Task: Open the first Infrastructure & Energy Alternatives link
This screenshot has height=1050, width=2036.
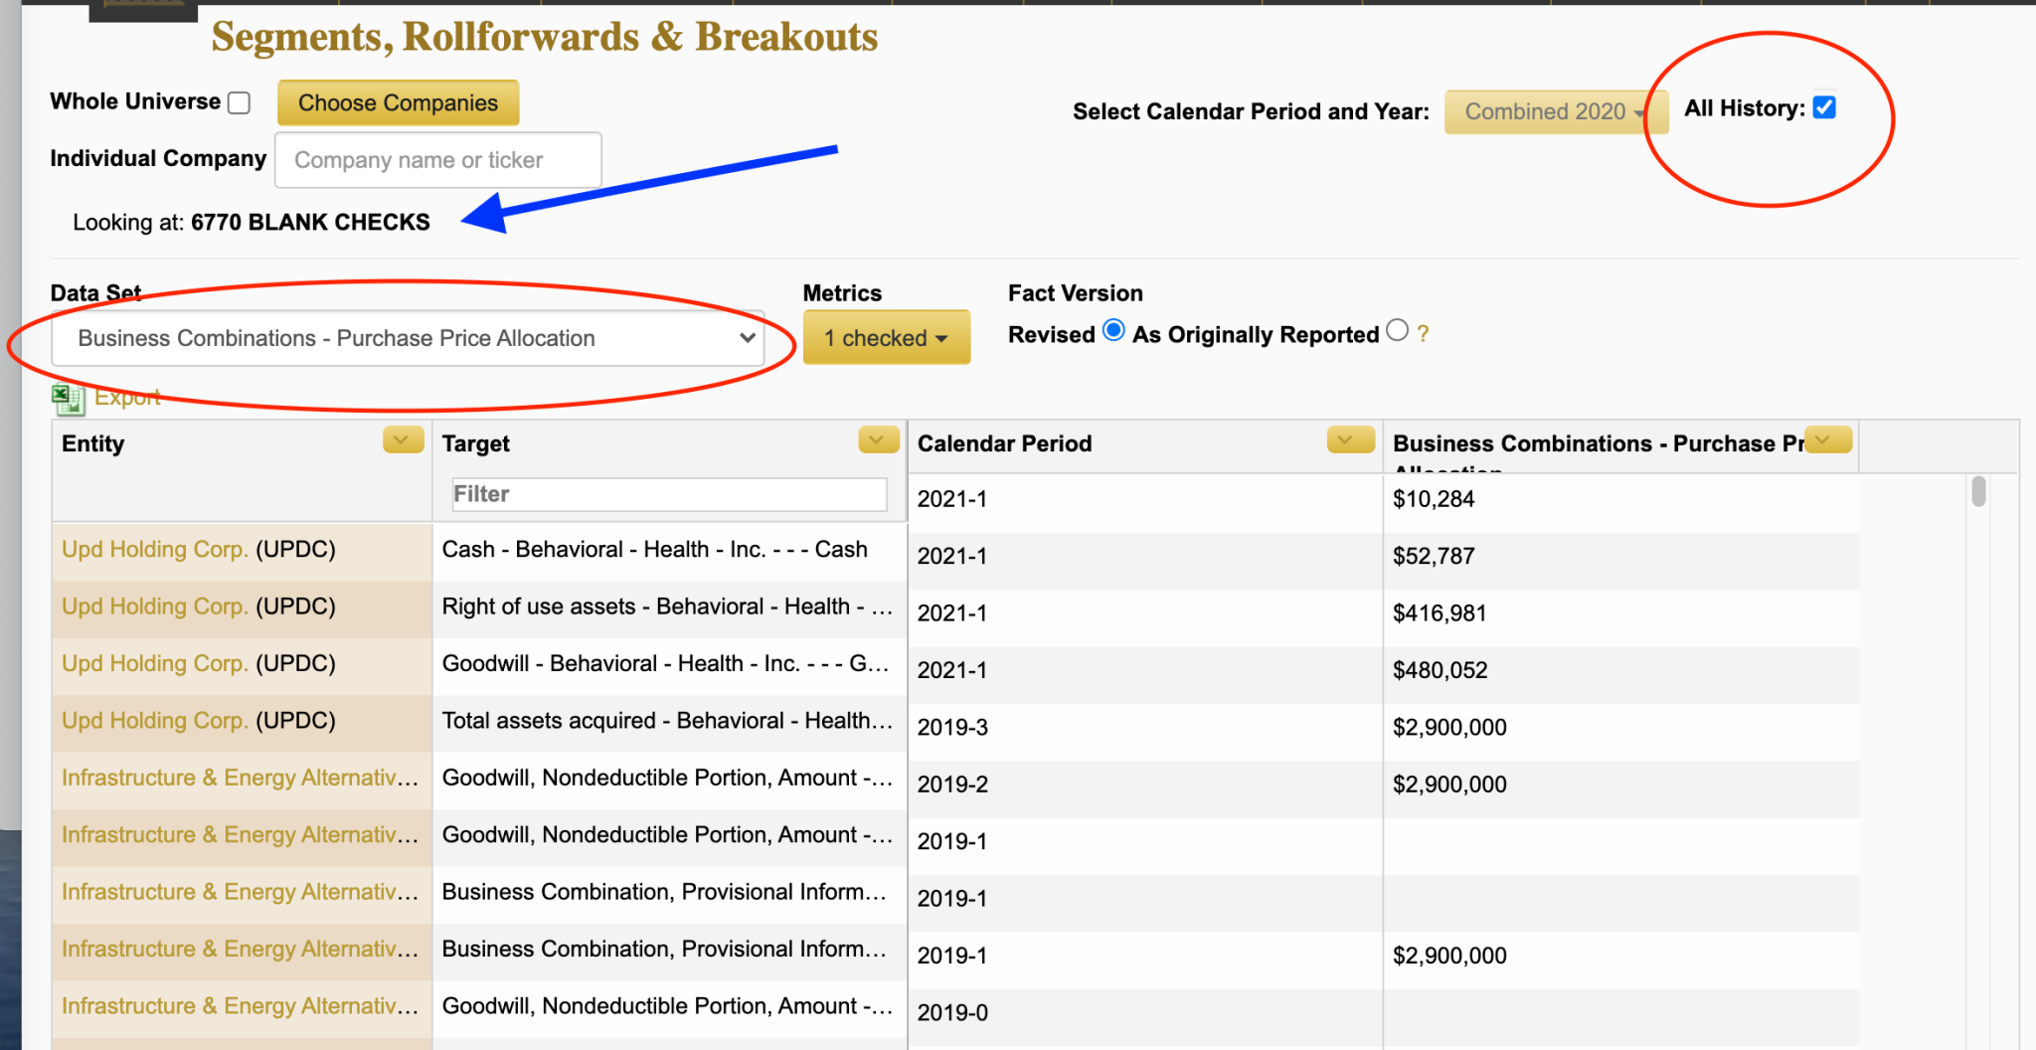Action: point(239,779)
